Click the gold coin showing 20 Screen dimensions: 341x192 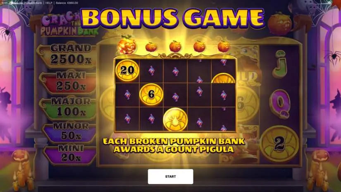127,70
